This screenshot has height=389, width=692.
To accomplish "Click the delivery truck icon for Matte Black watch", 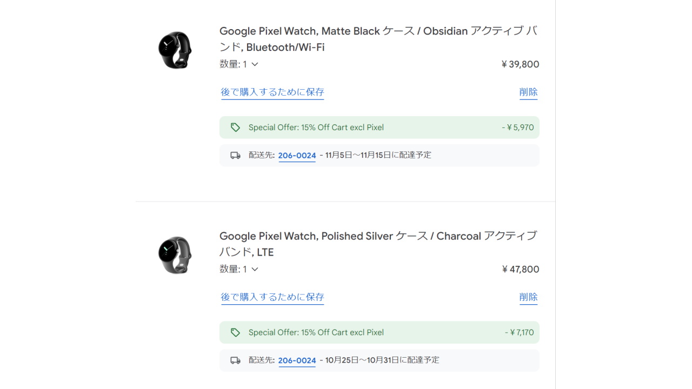I will [x=235, y=155].
